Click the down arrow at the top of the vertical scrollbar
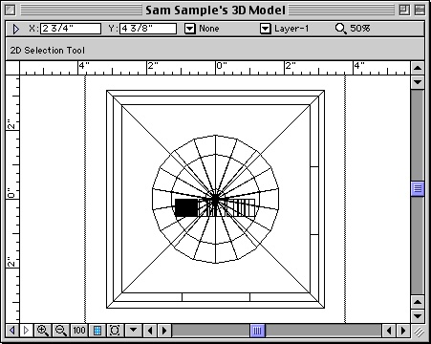The width and height of the screenshot is (431, 344). tap(418, 82)
